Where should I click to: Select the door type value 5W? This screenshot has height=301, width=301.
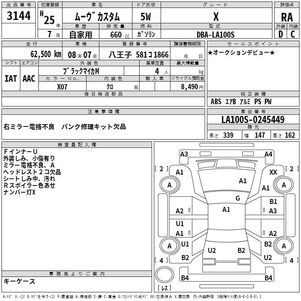pos(146,17)
